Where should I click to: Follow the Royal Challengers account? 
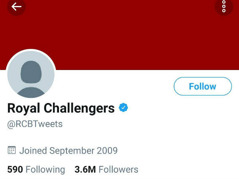coord(202,86)
